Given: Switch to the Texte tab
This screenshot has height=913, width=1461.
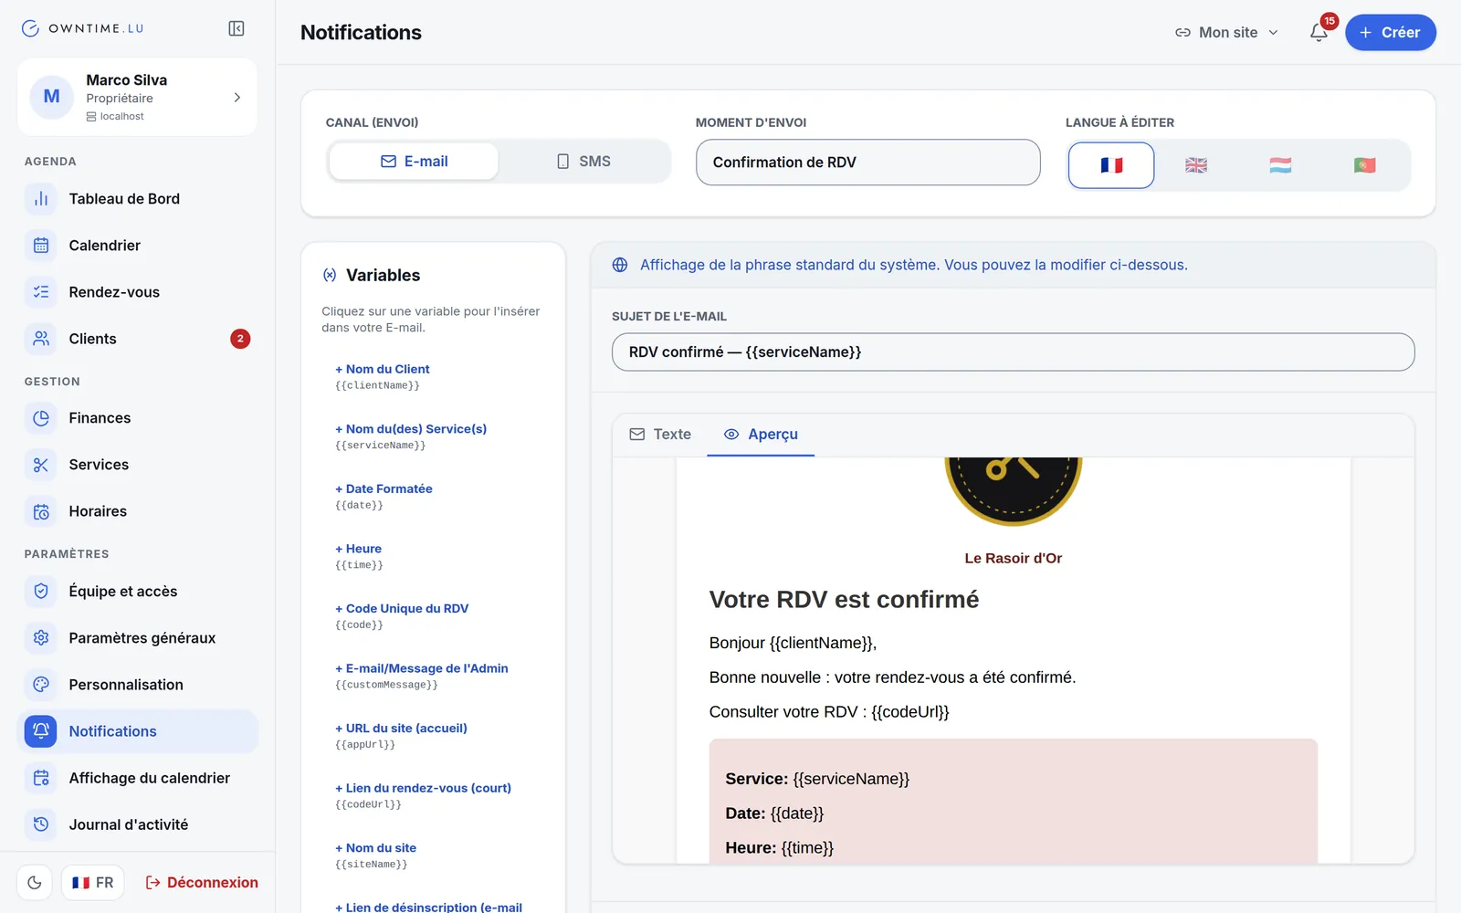Looking at the screenshot, I should click(x=660, y=435).
